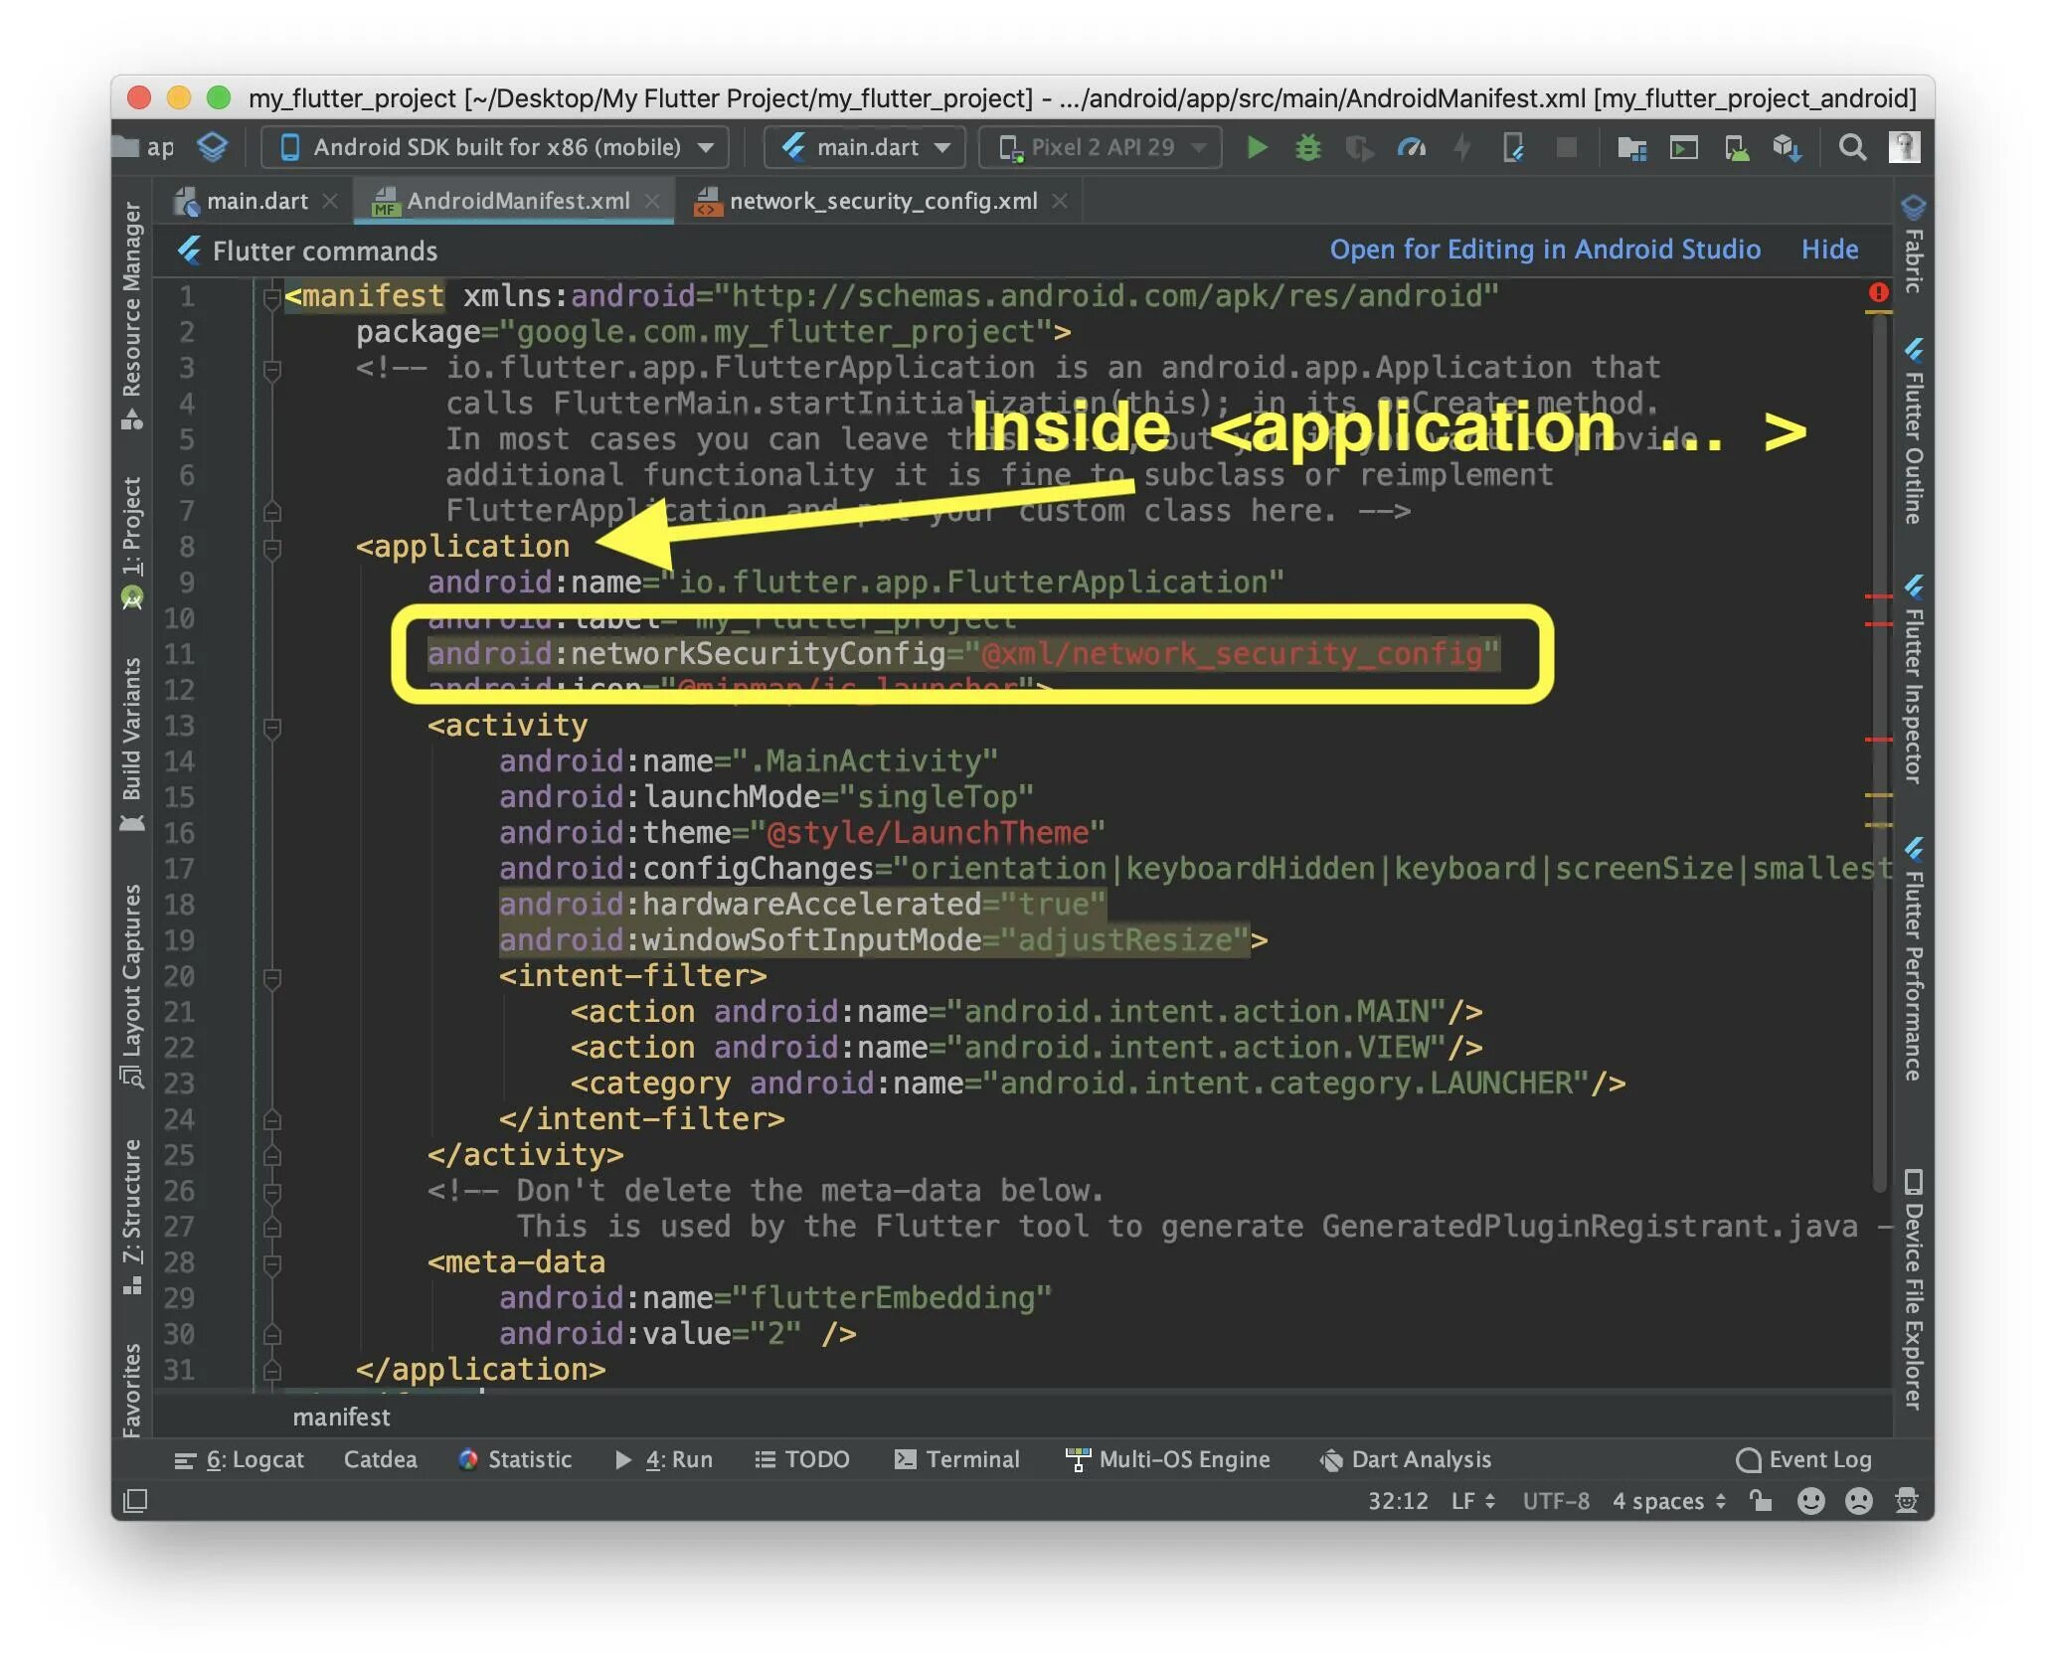This screenshot has height=1668, width=2046.
Task: Open the profiler gauge icon
Action: [1411, 148]
